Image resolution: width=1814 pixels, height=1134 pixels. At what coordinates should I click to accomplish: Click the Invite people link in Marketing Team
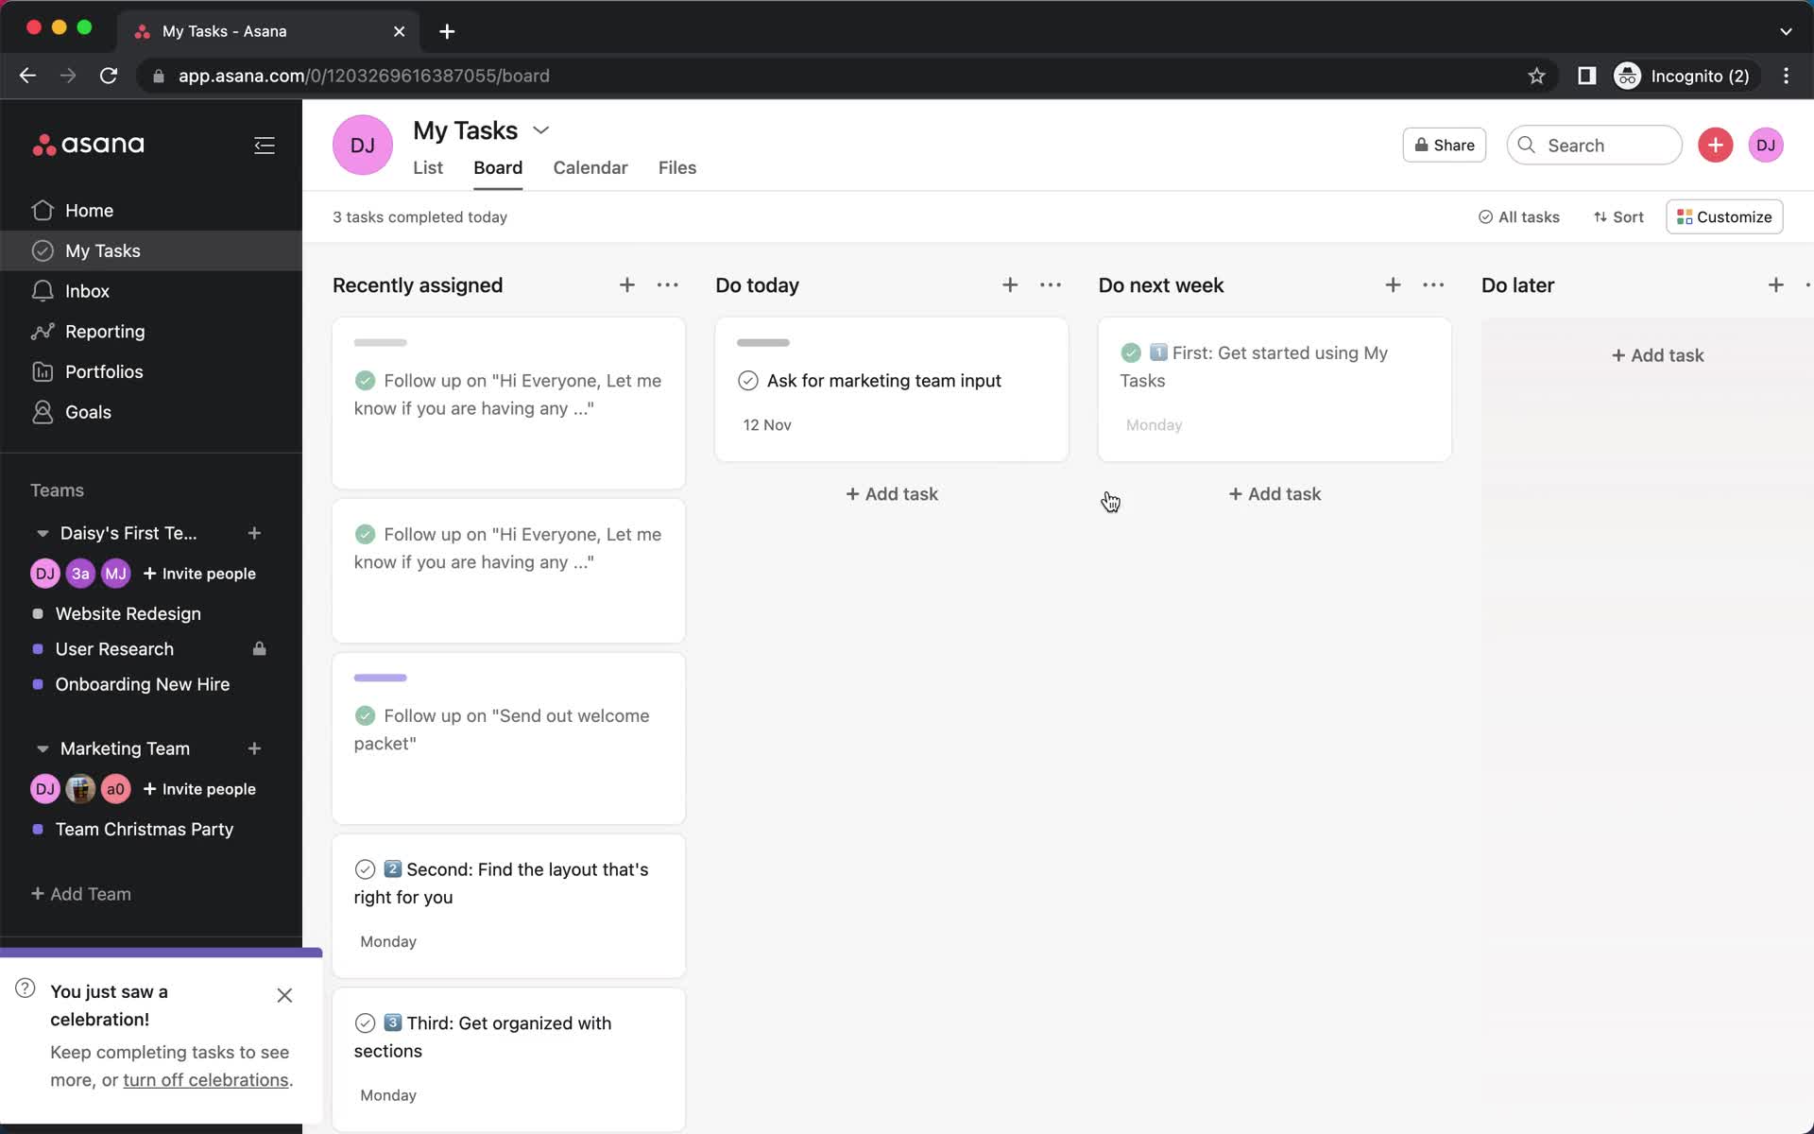(x=198, y=788)
